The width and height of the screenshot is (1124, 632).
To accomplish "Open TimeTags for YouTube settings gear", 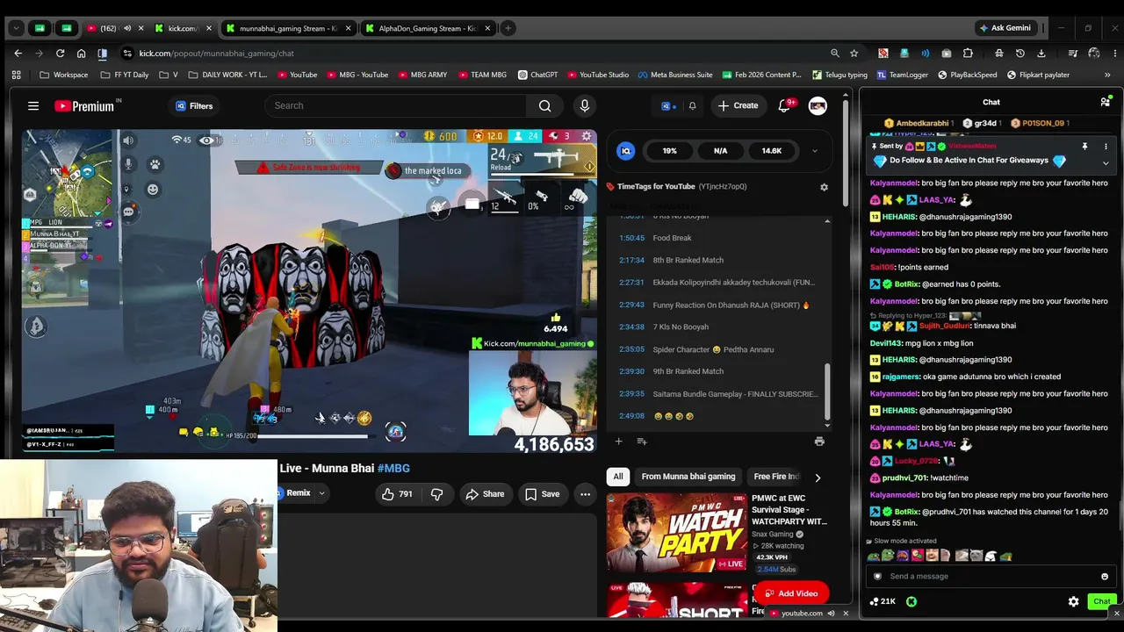I will tap(824, 187).
